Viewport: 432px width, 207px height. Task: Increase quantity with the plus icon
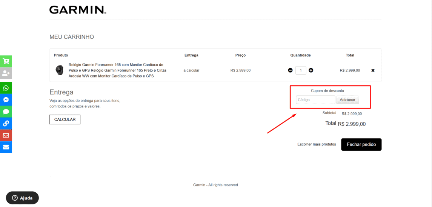[x=311, y=71]
